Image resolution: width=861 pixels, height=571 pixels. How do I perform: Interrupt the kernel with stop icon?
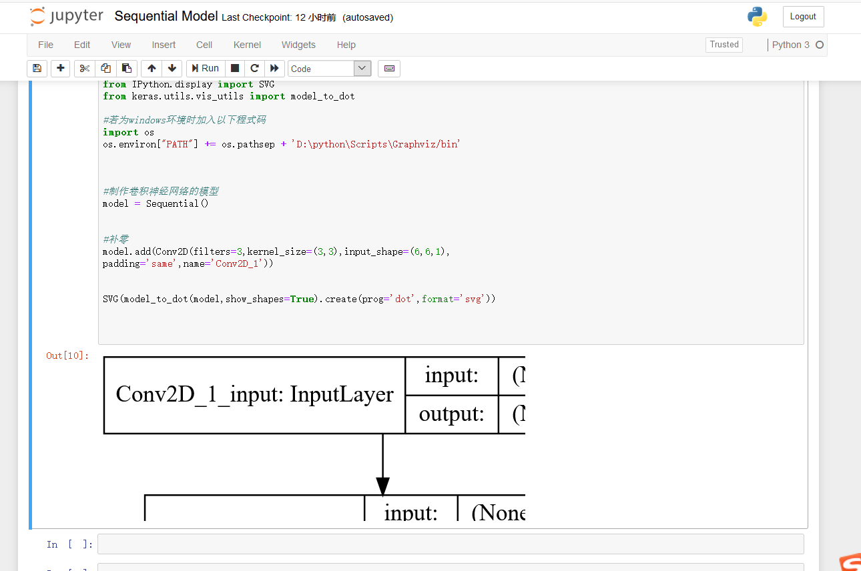tap(235, 68)
